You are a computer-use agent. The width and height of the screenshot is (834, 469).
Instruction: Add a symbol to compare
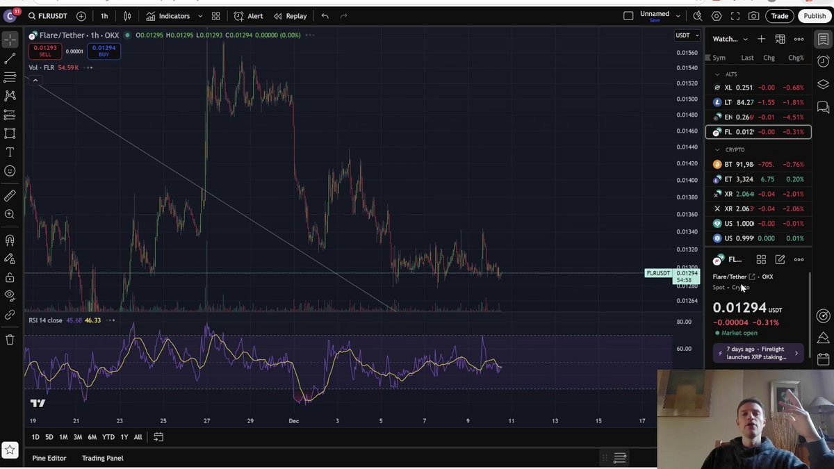click(81, 16)
